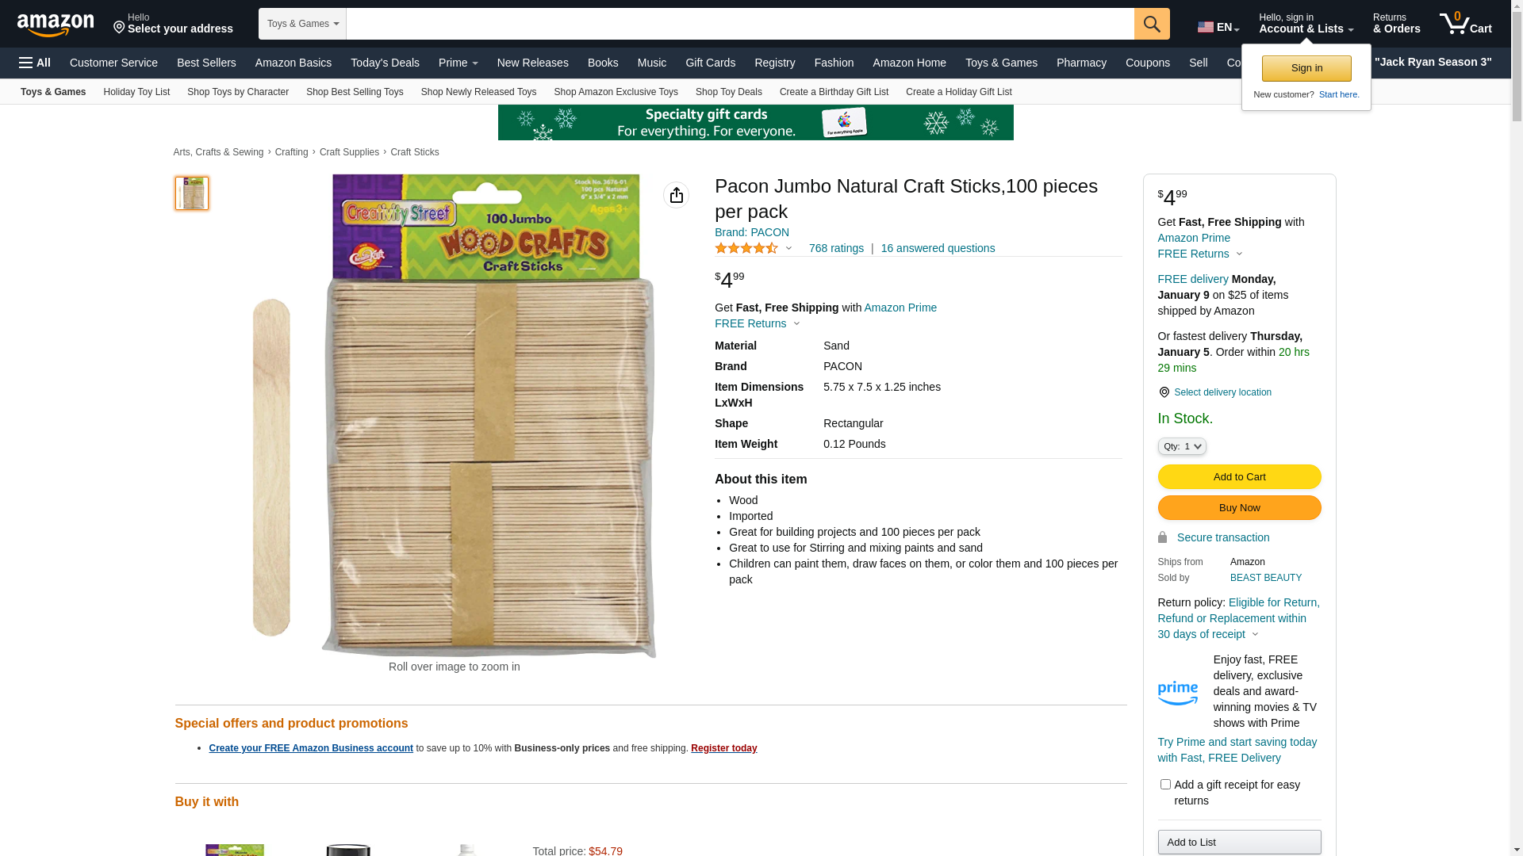This screenshot has height=856, width=1523.
Task: Click the search magnifier button
Action: 1151,24
